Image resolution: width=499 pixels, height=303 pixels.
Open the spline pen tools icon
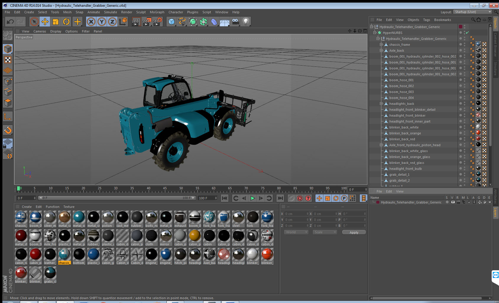182,22
